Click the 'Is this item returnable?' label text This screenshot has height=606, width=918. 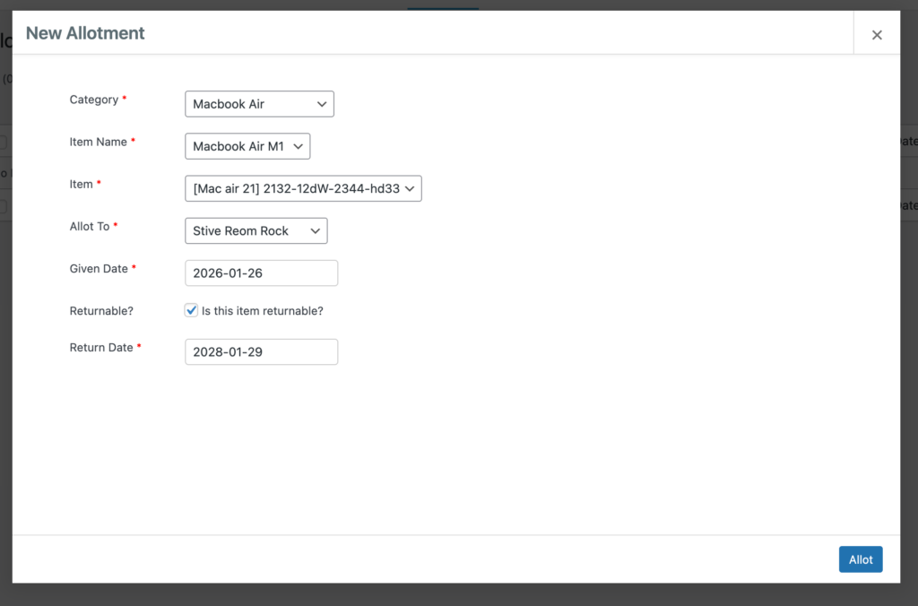pos(262,311)
